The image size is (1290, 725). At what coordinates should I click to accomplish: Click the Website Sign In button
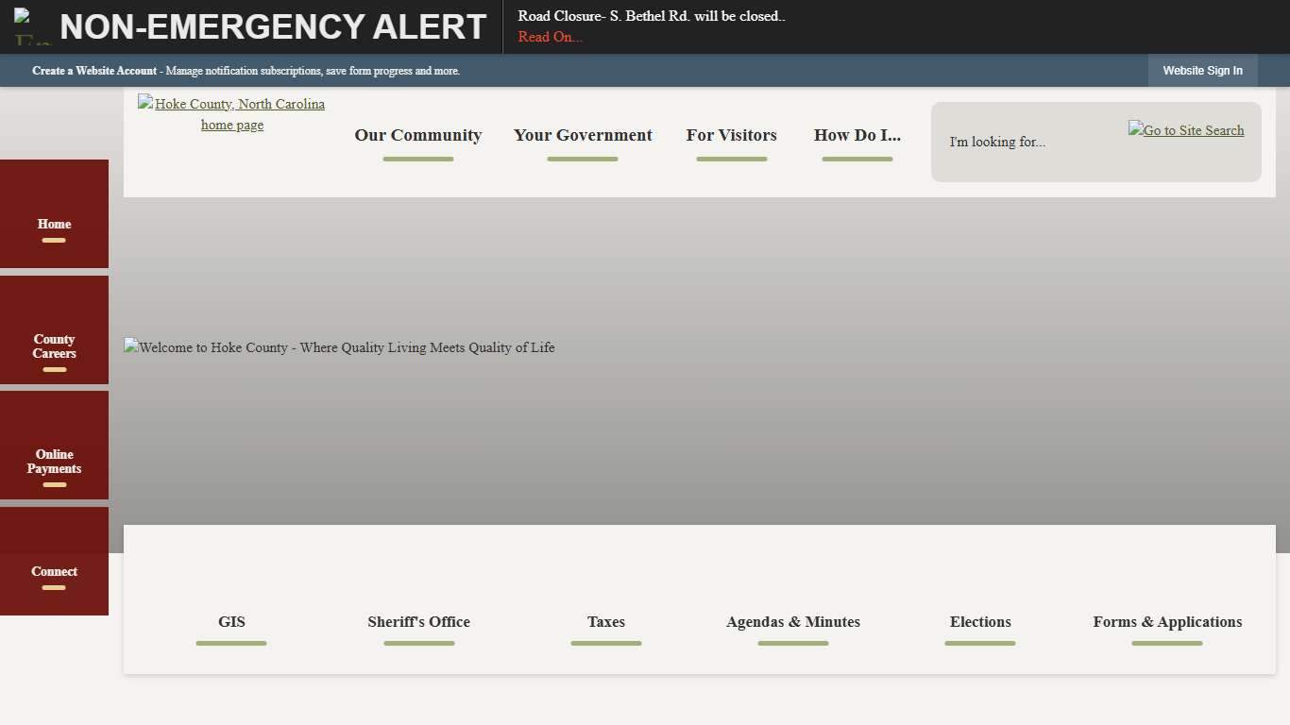pyautogui.click(x=1202, y=70)
